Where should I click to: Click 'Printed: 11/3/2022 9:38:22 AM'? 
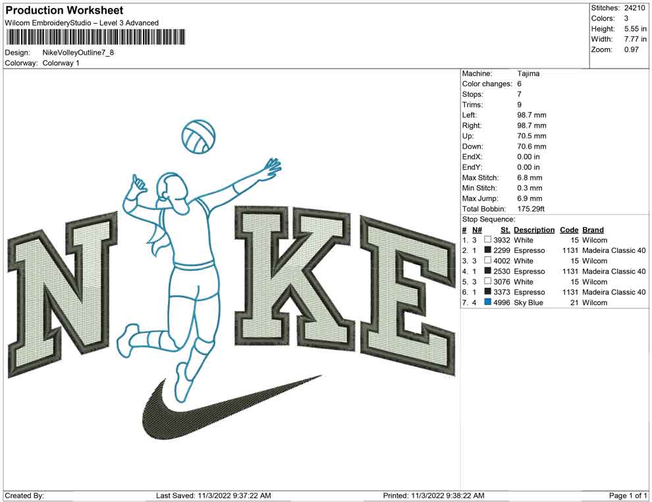tap(433, 495)
